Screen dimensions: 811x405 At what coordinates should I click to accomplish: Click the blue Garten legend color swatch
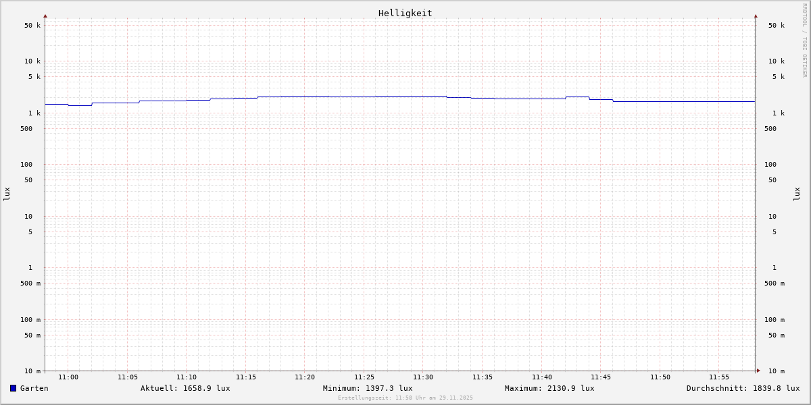[13, 388]
